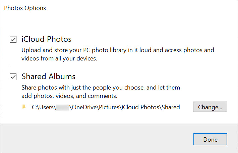Screen dimensions: 238x153
Task: Click the gray footer area left of Done
Action: pyautogui.click(x=94, y=139)
